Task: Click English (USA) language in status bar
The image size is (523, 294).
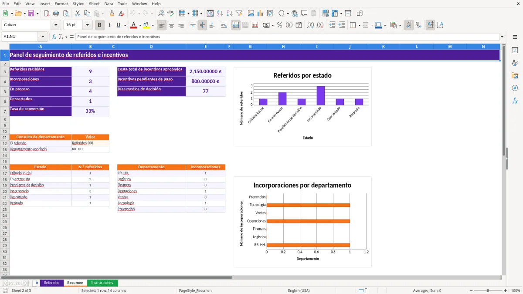Action: [299, 290]
